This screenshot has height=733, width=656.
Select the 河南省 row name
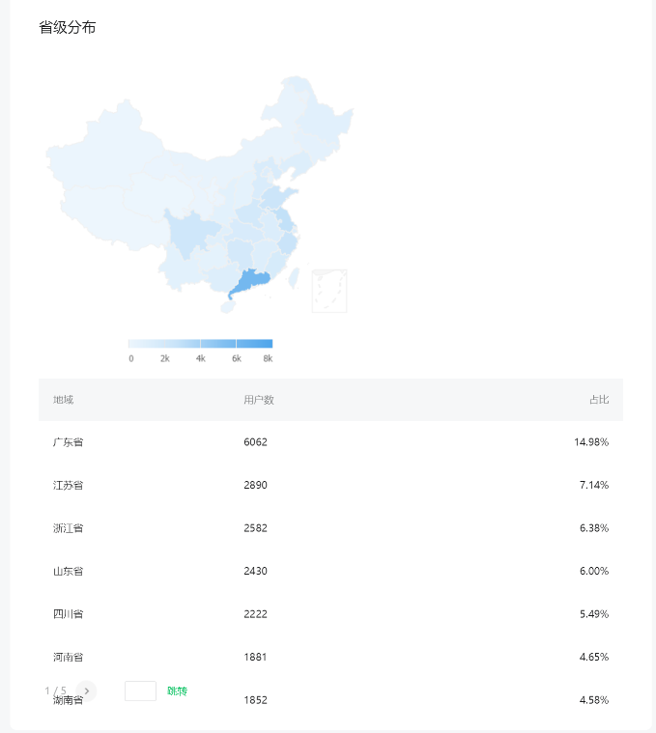(x=69, y=658)
